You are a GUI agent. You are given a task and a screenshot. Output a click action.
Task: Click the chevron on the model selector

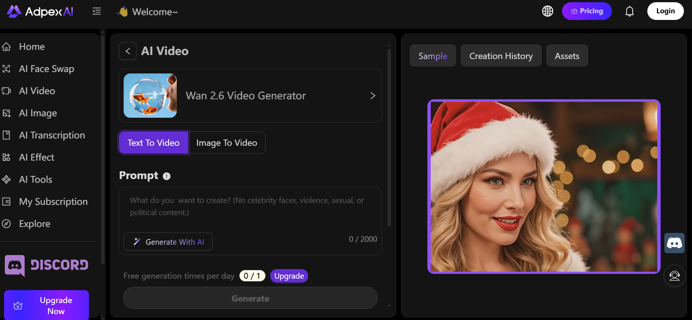[373, 96]
